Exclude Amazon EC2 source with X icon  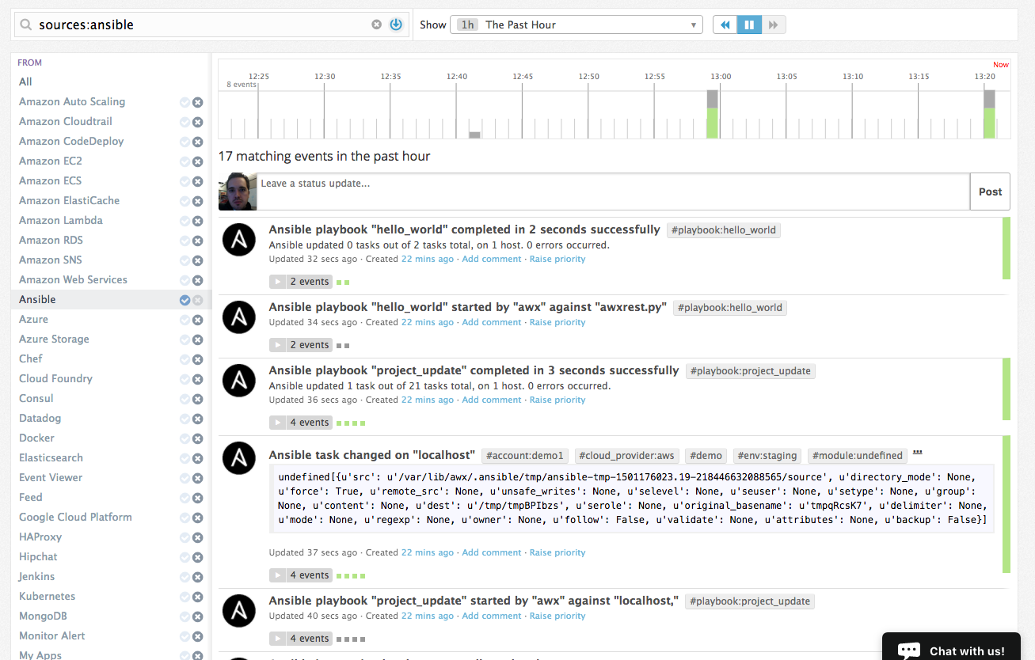(198, 161)
